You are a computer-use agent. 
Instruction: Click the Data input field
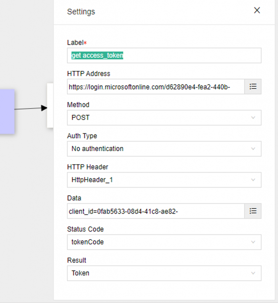[x=156, y=211]
